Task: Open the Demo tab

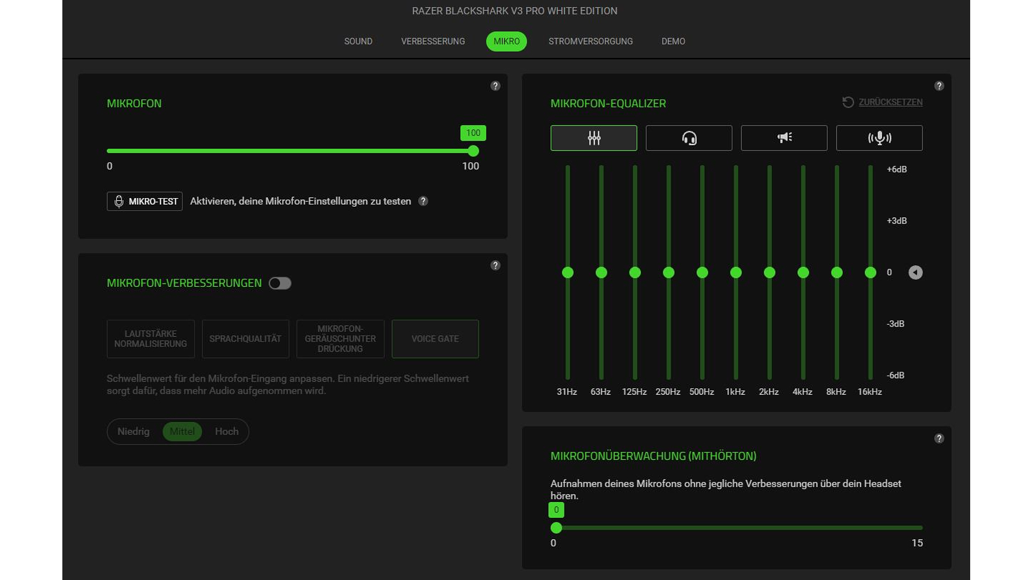Action: (673, 41)
